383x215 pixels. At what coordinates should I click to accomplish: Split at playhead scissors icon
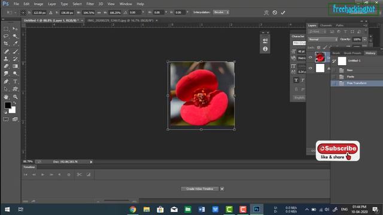point(79,174)
